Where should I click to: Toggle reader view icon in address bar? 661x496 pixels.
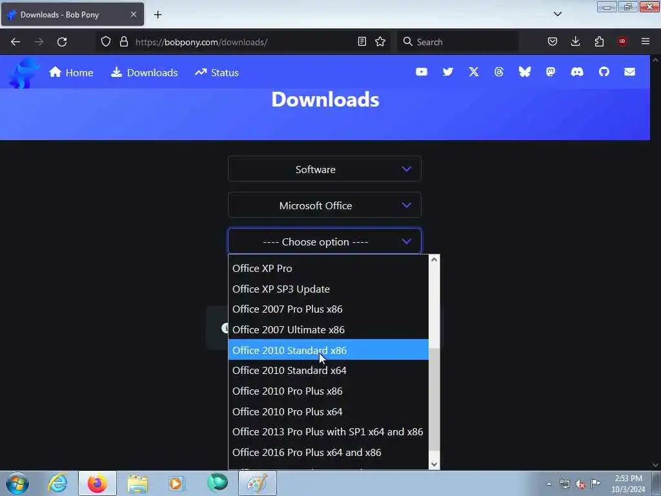click(361, 42)
